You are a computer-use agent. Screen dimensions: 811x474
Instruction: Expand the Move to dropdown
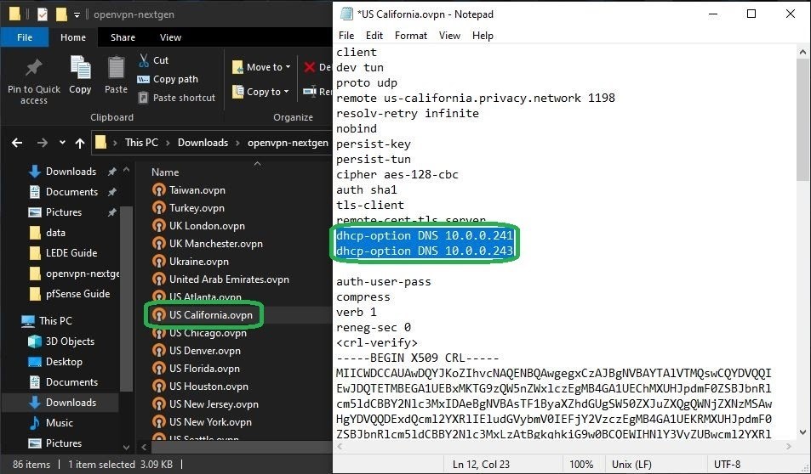click(288, 67)
